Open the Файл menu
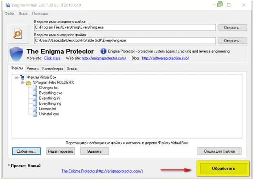The width and height of the screenshot is (254, 180). tap(9, 13)
